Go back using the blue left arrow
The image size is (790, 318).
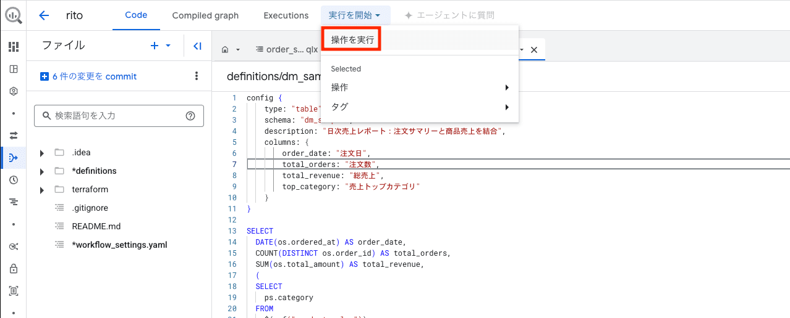[43, 15]
